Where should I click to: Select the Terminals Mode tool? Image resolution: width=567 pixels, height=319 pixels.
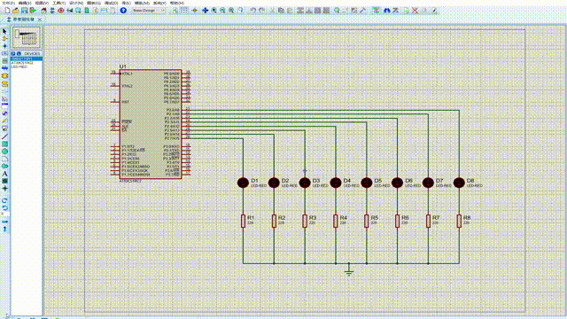(x=4, y=84)
